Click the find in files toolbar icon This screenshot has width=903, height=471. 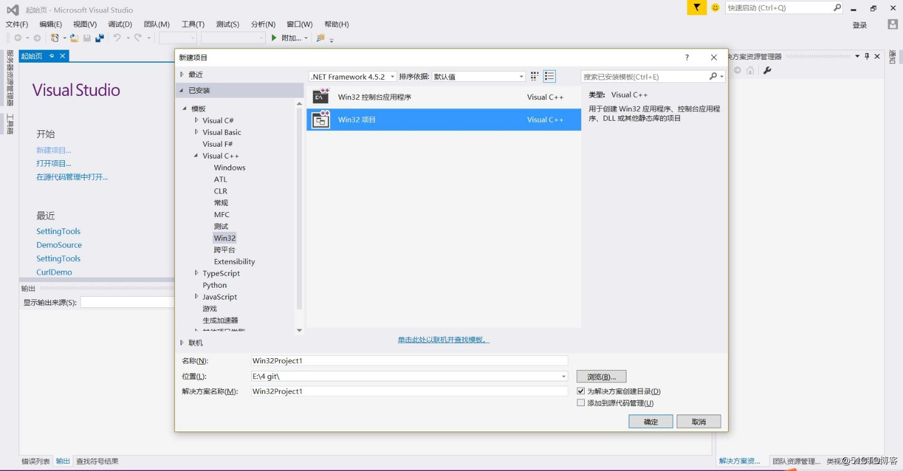321,38
